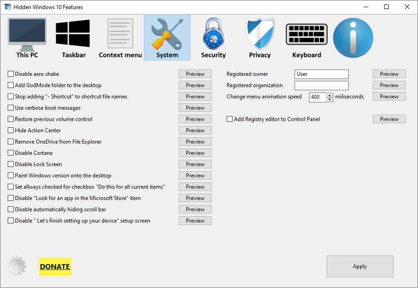
Task: Click the gear icon at bottom left
Action: tap(16, 266)
